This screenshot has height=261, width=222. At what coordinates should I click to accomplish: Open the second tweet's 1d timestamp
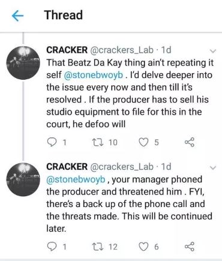coord(166,167)
